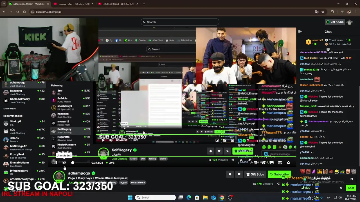Follow adhampogo with the heart icon
The width and height of the screenshot is (360, 202).
click(239, 174)
